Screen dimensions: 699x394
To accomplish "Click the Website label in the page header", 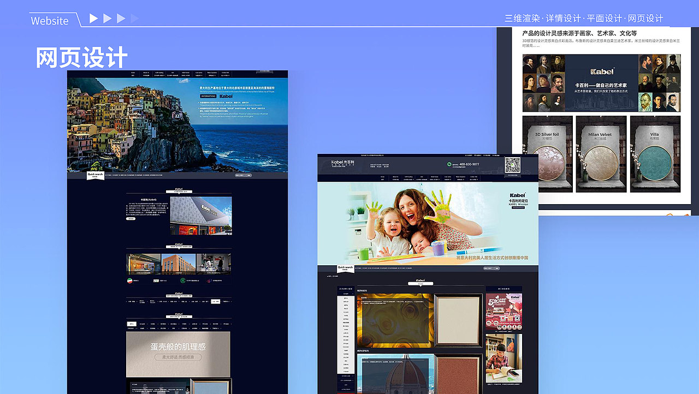I will [50, 21].
